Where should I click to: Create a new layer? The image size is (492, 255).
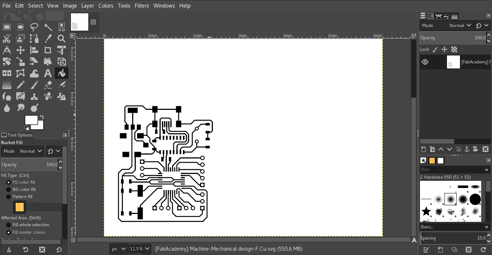point(424,149)
